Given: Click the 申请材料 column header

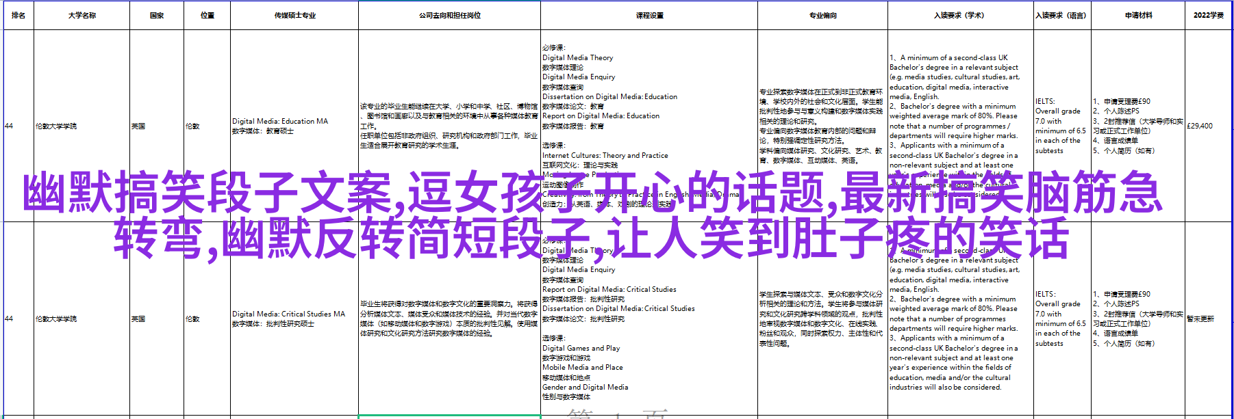Looking at the screenshot, I should (x=1138, y=15).
